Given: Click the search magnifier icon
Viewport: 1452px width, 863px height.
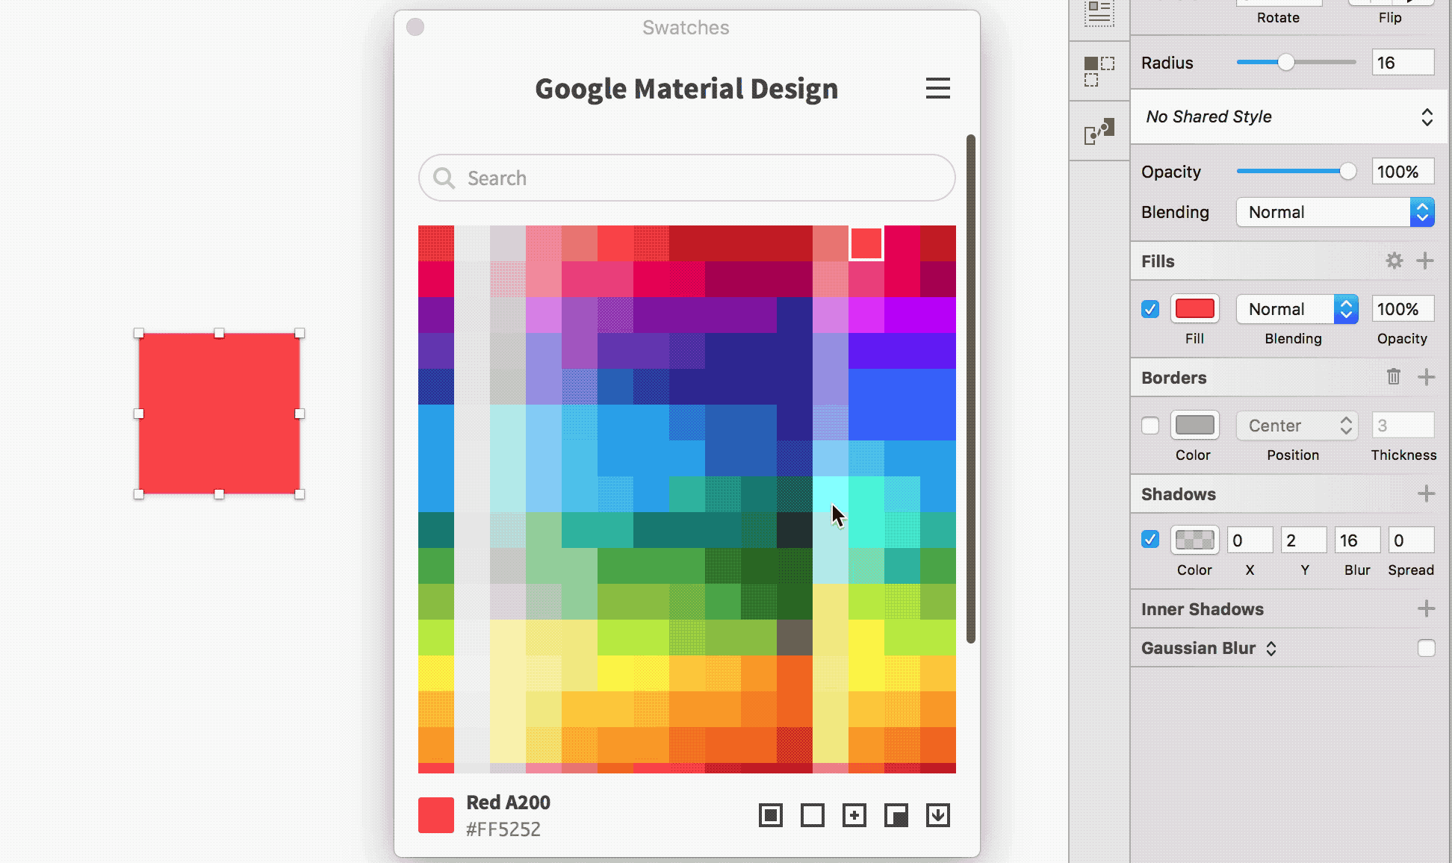Looking at the screenshot, I should pos(444,178).
